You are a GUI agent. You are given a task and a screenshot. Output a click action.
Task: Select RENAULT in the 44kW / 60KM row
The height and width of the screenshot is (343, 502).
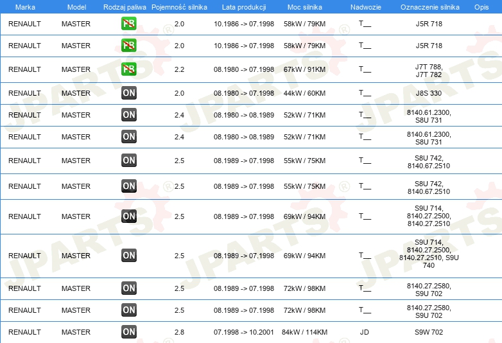(x=24, y=93)
